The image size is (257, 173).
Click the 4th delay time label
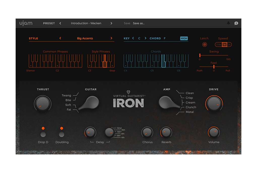[x=123, y=137]
